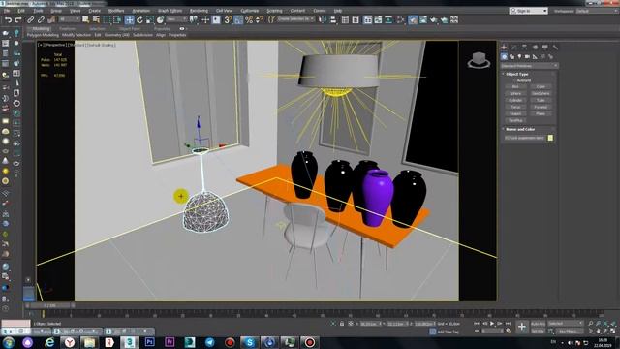Select the Unlink Selection tool
620x349 pixels.
click(41, 19)
